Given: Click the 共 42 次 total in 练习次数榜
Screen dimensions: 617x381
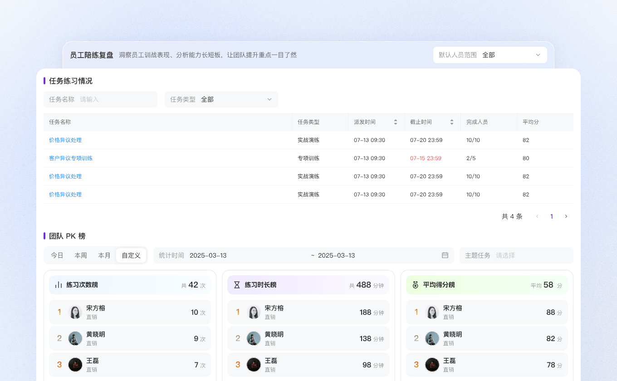Looking at the screenshot, I should click(x=193, y=285).
